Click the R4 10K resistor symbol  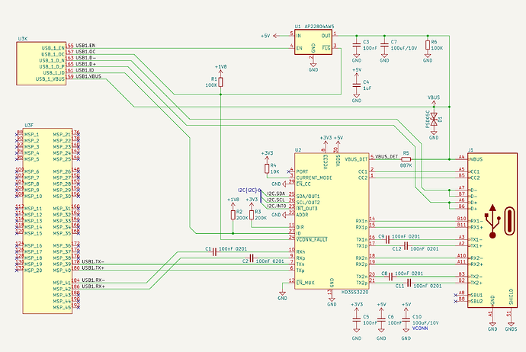coord(267,168)
